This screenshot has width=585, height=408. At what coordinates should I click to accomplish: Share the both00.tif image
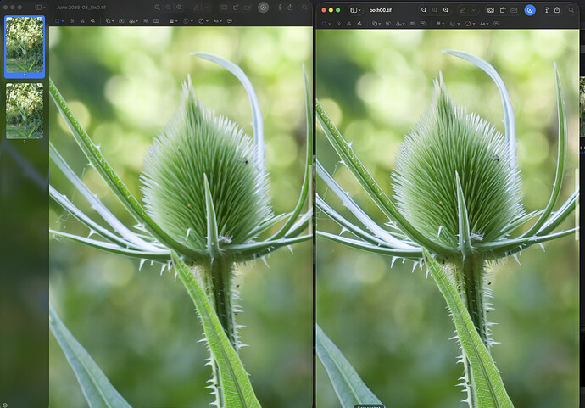click(557, 10)
